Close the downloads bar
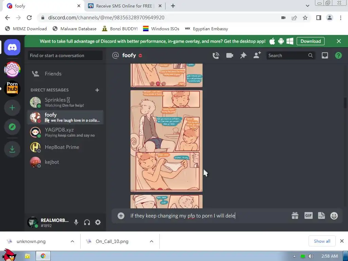The image size is (348, 261). pyautogui.click(x=342, y=241)
